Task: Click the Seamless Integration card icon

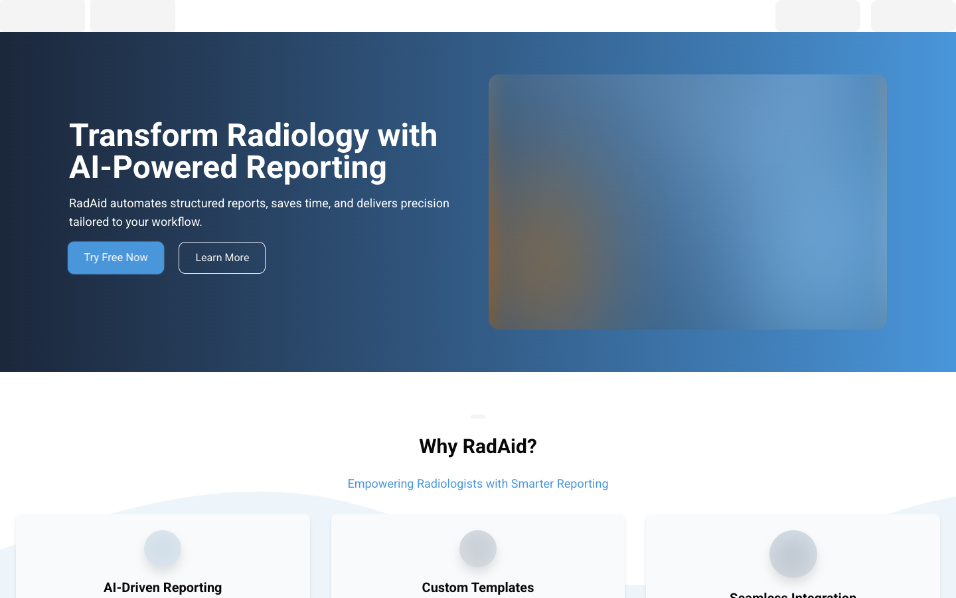Action: click(793, 554)
